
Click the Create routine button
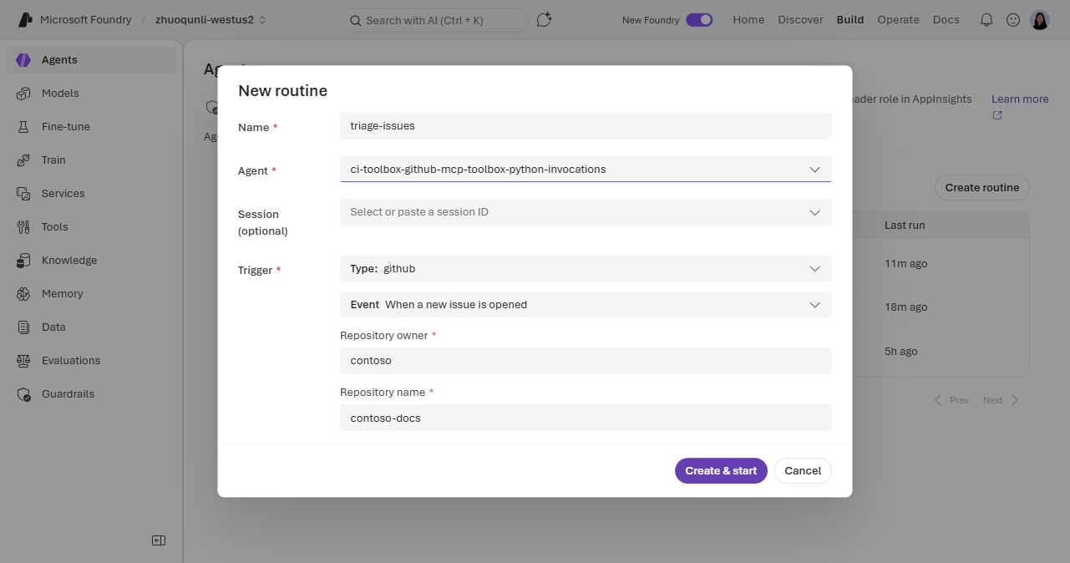coord(982,188)
